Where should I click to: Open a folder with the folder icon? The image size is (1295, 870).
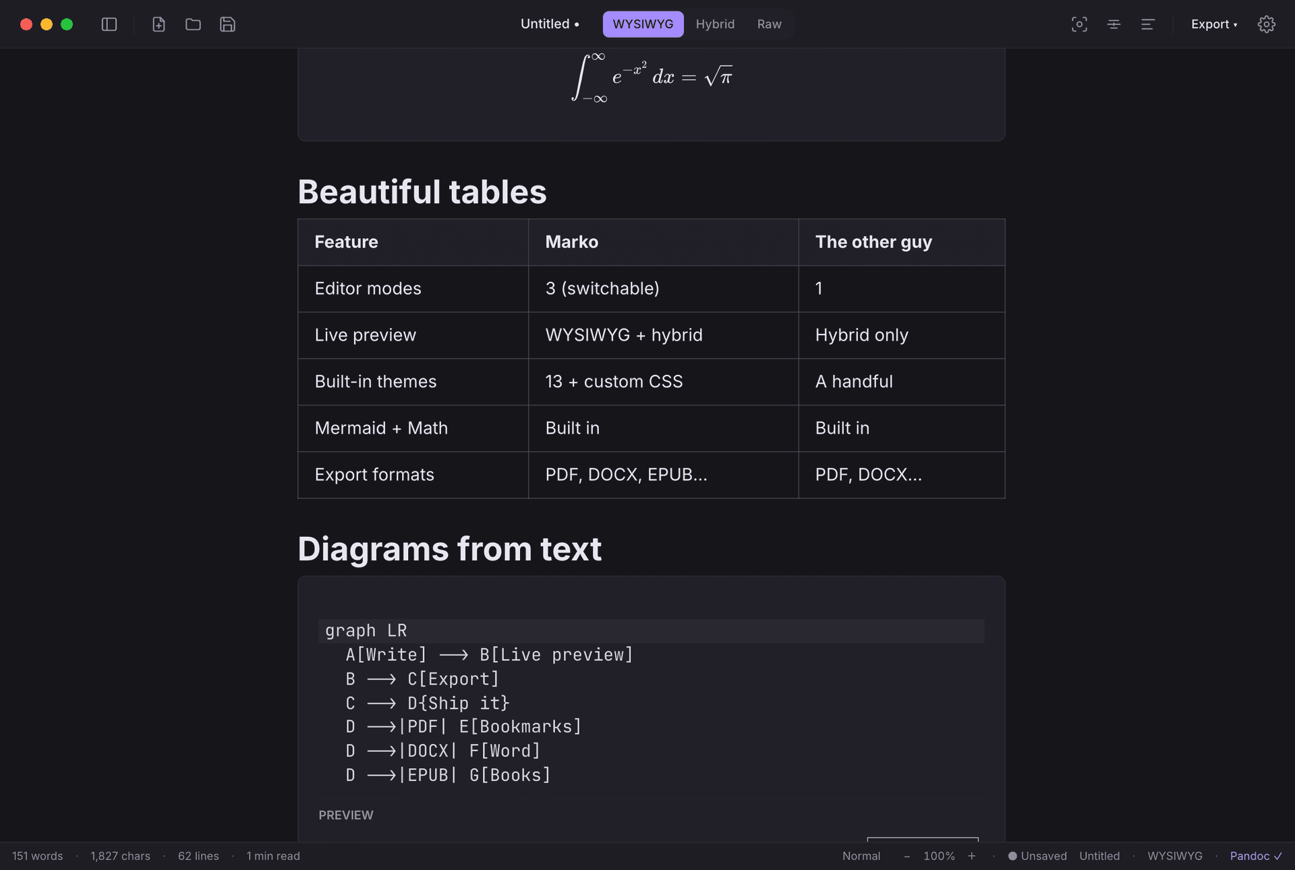point(194,24)
